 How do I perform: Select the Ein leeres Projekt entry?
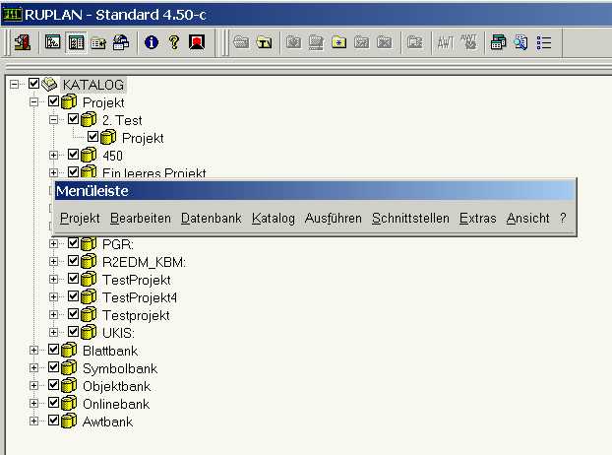[153, 172]
